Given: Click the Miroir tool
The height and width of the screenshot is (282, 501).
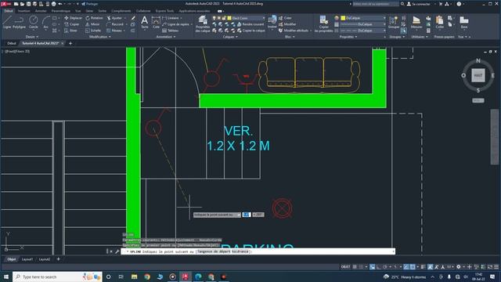Looking at the screenshot, I should coord(92,24).
